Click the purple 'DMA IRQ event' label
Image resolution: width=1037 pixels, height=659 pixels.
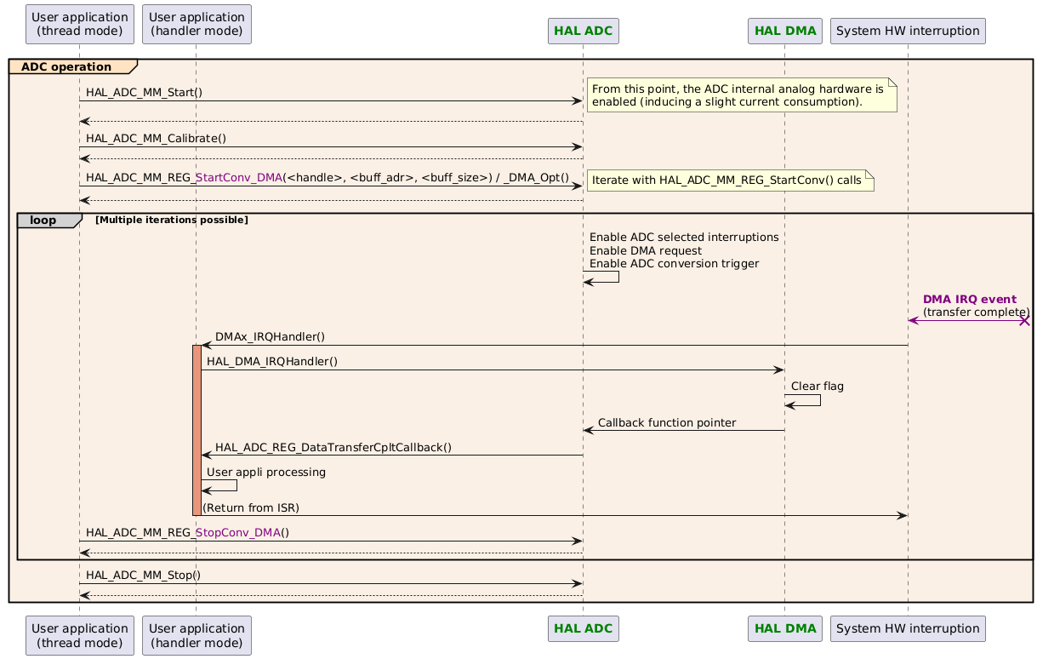[970, 300]
